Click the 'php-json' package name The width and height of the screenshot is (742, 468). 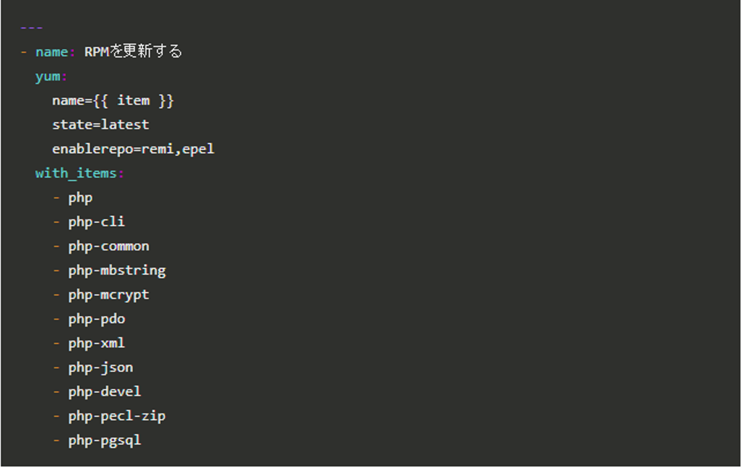coord(100,367)
